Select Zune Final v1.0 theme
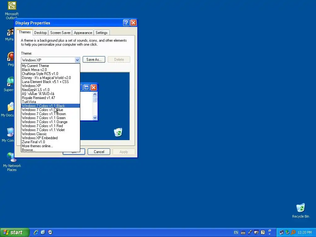 pos(51,142)
